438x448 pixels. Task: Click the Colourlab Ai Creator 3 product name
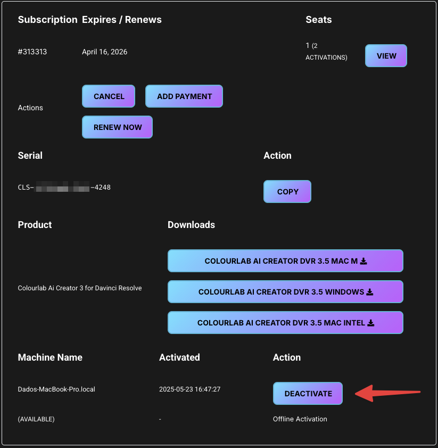(80, 288)
